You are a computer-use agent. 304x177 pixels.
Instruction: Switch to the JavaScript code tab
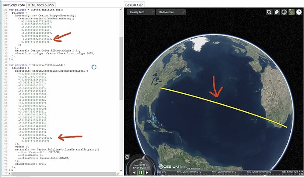coord(14,5)
